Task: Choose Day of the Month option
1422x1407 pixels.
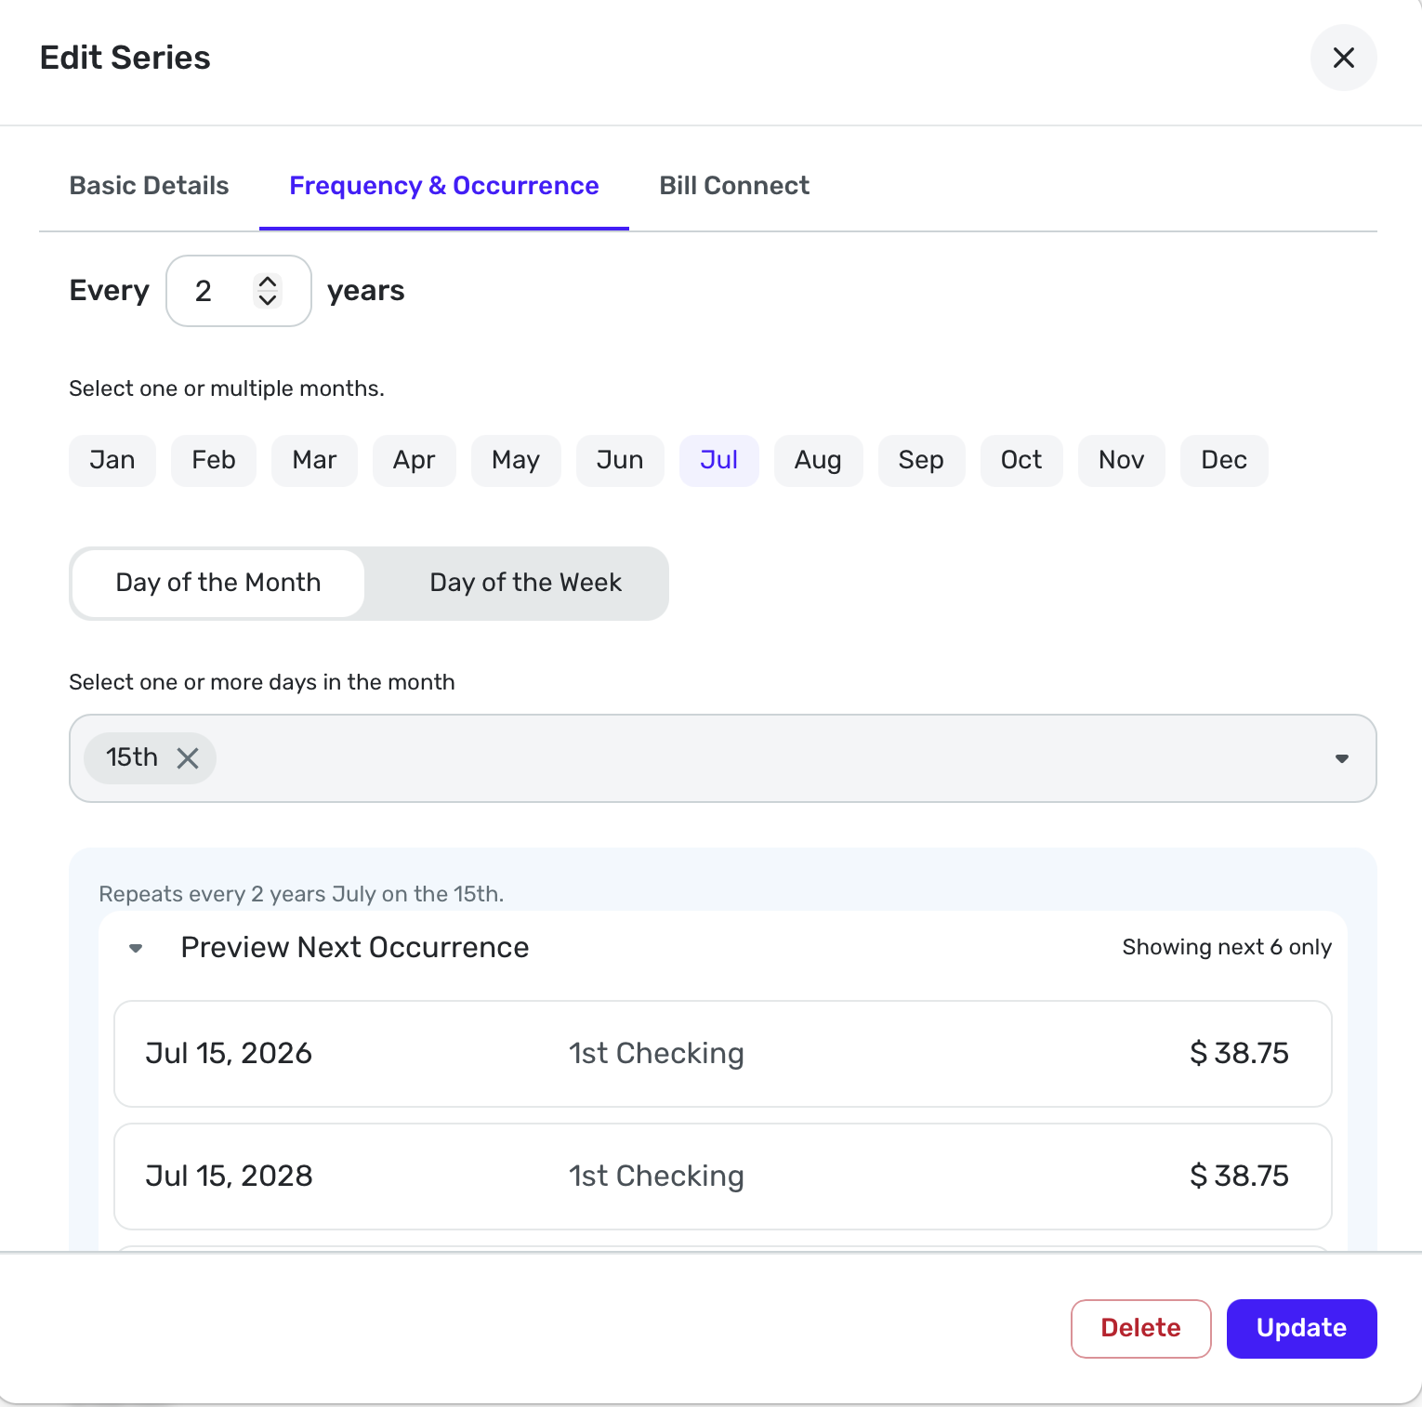Action: pyautogui.click(x=218, y=583)
